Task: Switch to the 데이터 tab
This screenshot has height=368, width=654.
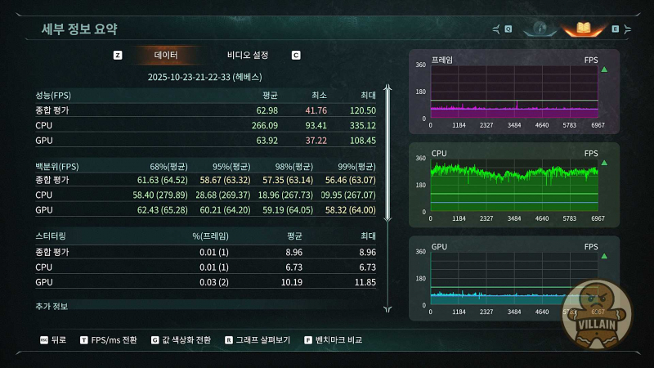Action: 166,56
